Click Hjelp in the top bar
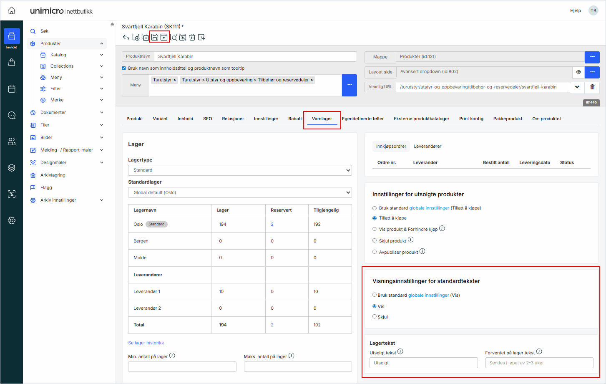The width and height of the screenshot is (606, 384). pos(575,11)
